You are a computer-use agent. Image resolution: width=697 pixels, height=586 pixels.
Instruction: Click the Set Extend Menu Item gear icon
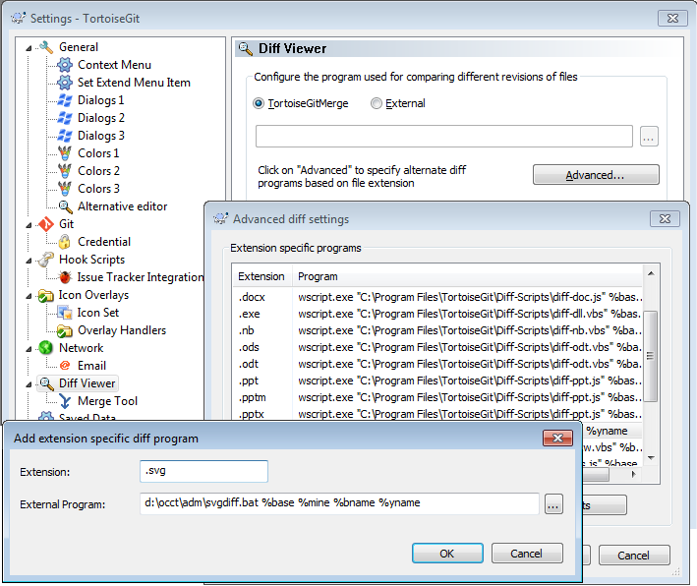pos(65,83)
